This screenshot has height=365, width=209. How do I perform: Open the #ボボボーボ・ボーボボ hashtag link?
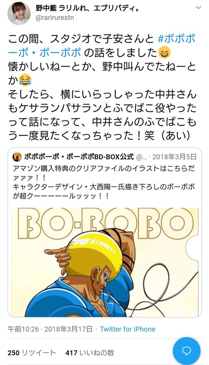point(102,46)
